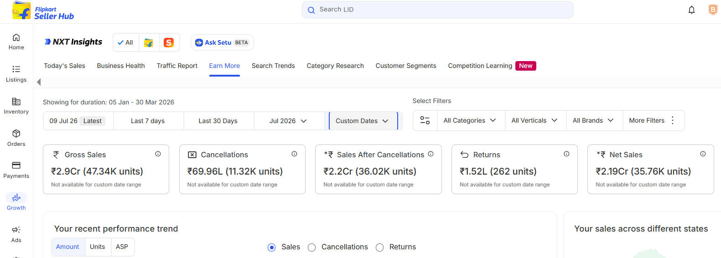This screenshot has width=721, height=258.
Task: Click the More Filters vertical dots
Action: click(673, 120)
